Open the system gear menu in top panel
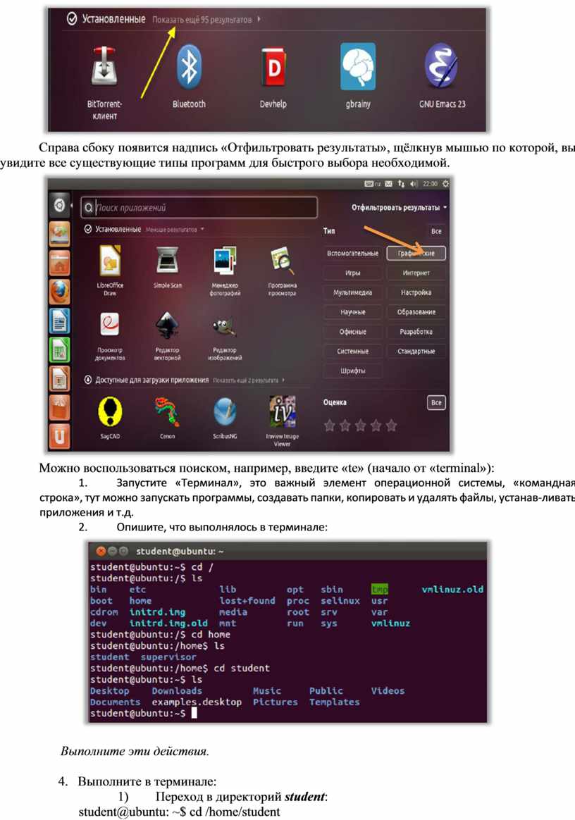 (445, 184)
